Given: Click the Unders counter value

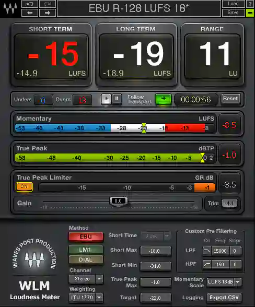Looking at the screenshot, I should 43,100.
